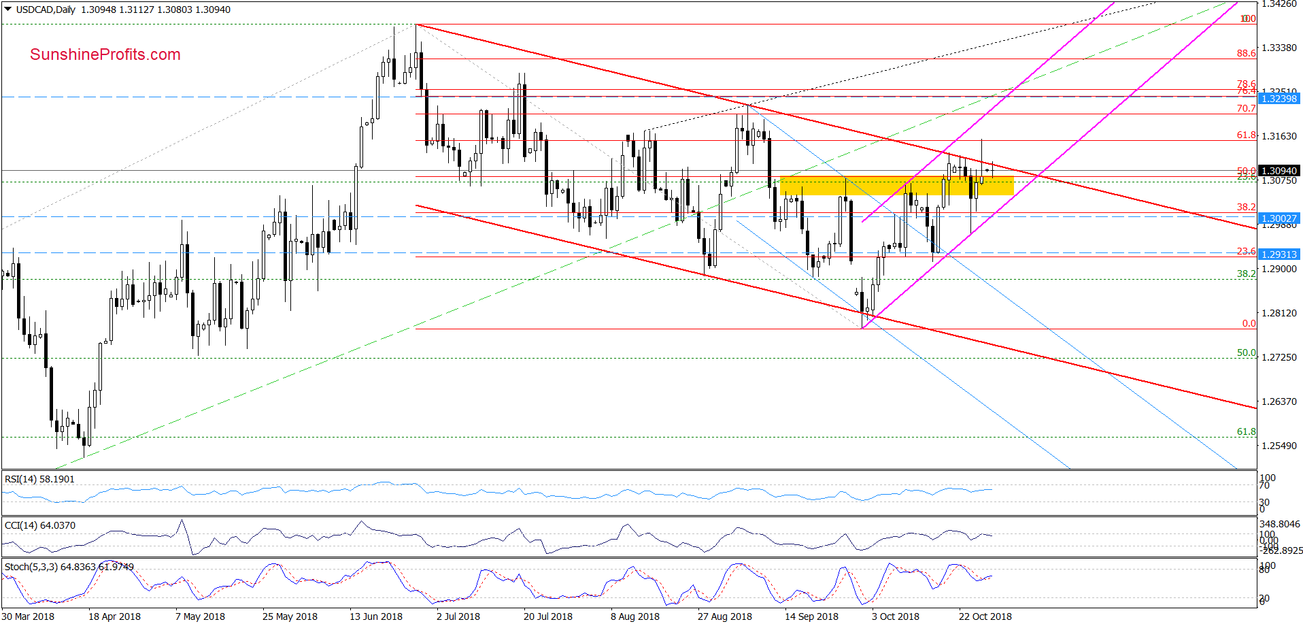1303x626 pixels.
Task: Click the 3 Oct 2018 date label
Action: pyautogui.click(x=896, y=616)
